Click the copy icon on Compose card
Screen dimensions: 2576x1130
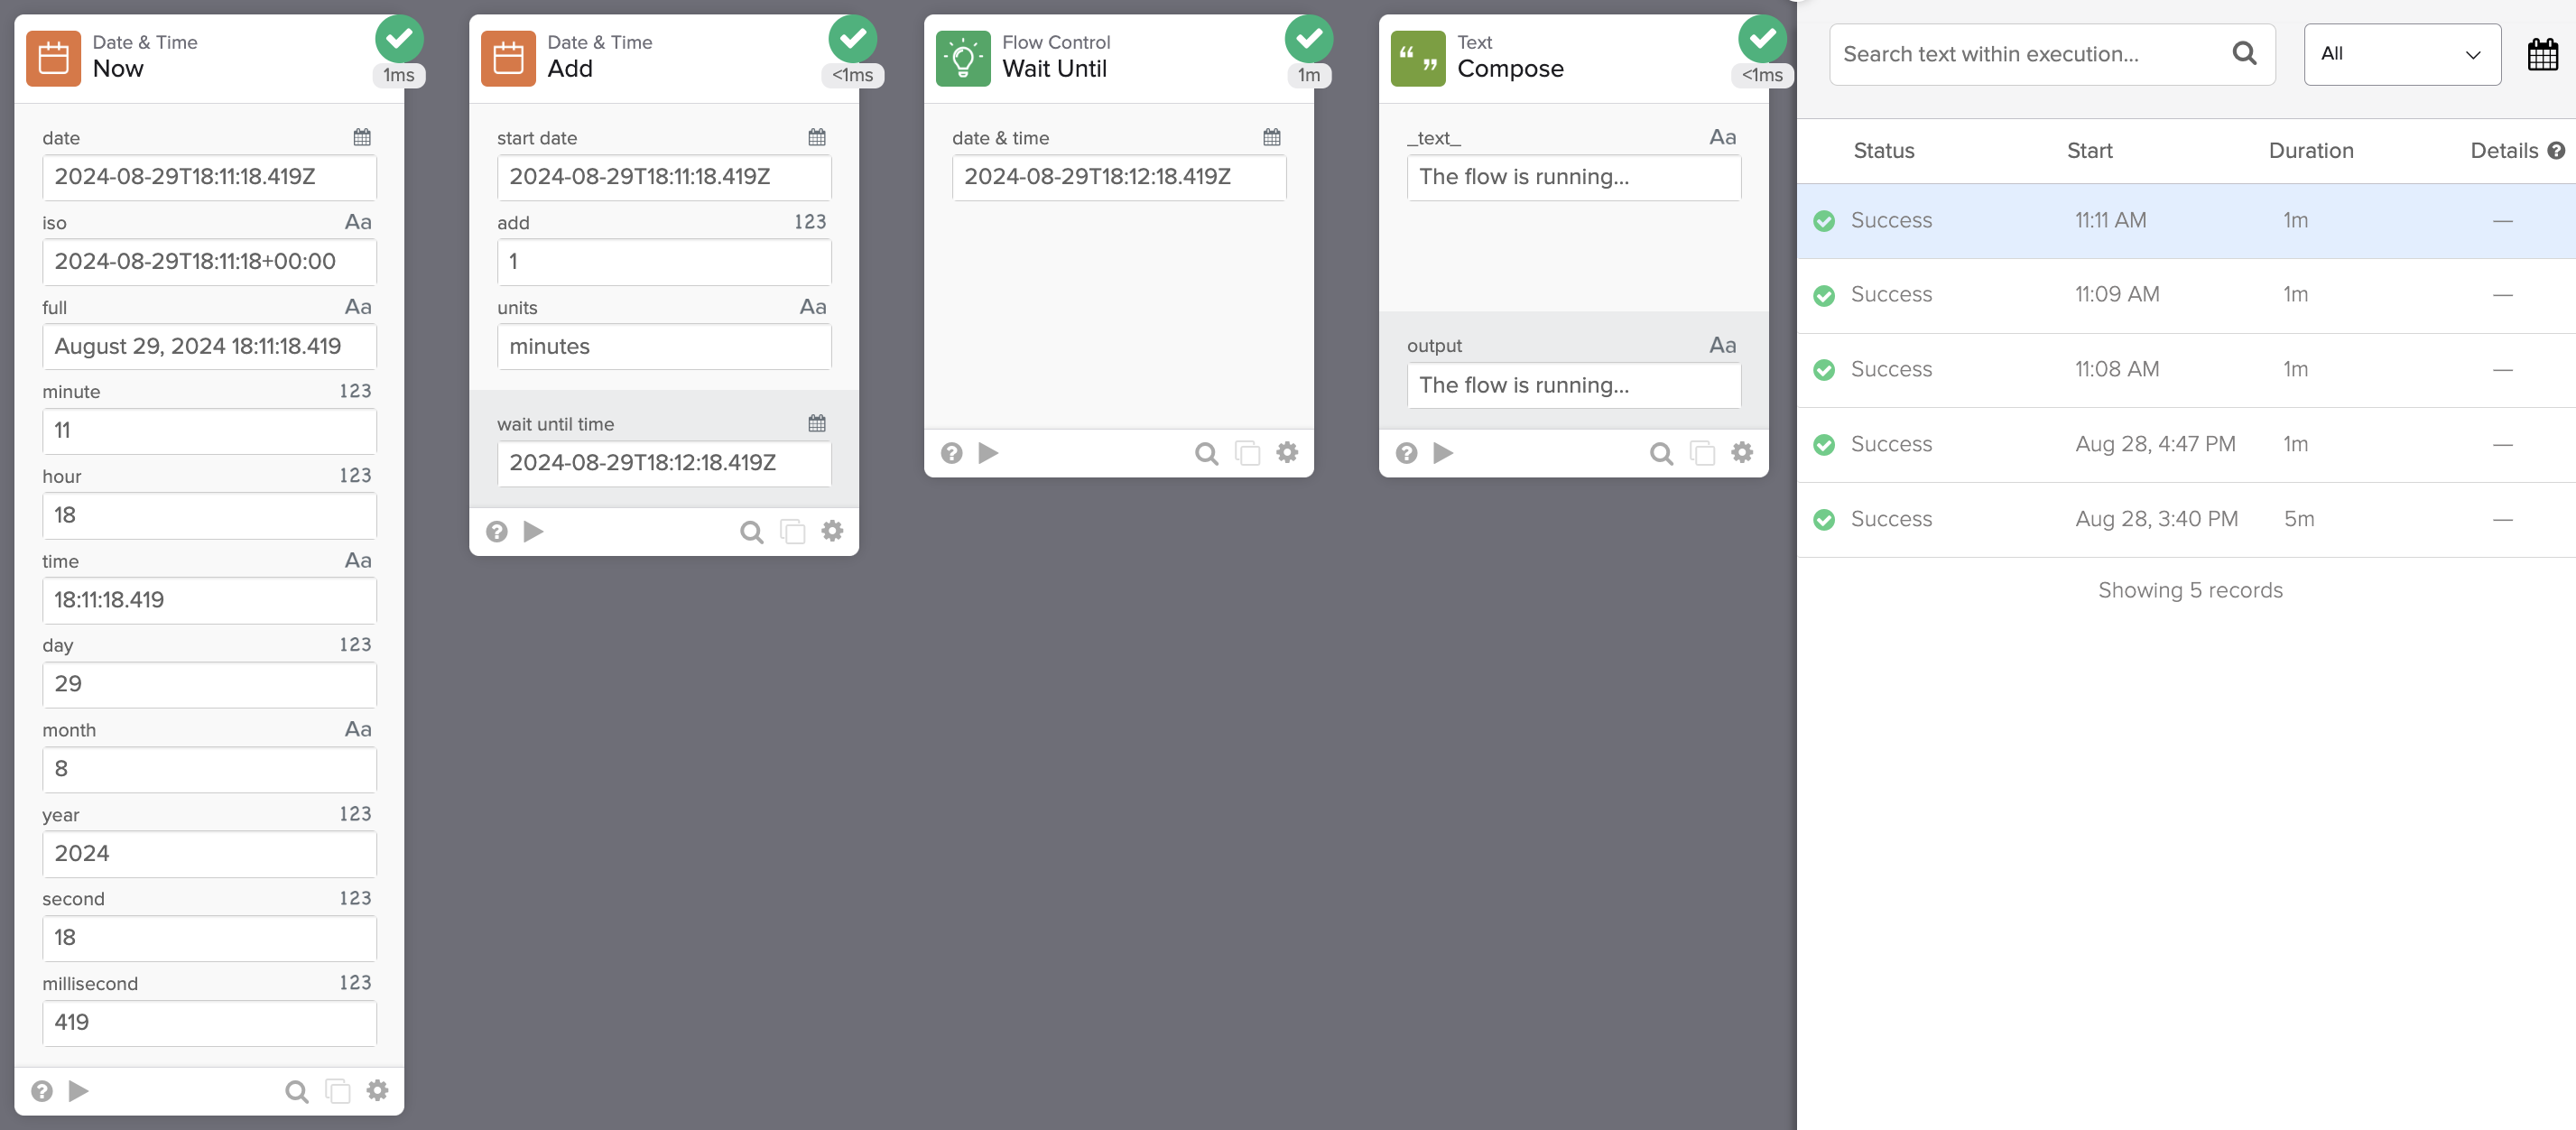[1702, 453]
